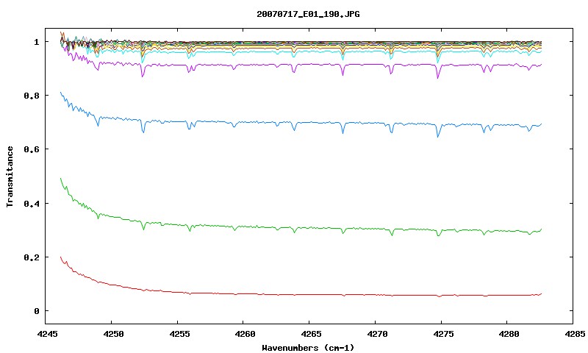
Task: Click the x-axis tick label 4255
Action: [178, 334]
